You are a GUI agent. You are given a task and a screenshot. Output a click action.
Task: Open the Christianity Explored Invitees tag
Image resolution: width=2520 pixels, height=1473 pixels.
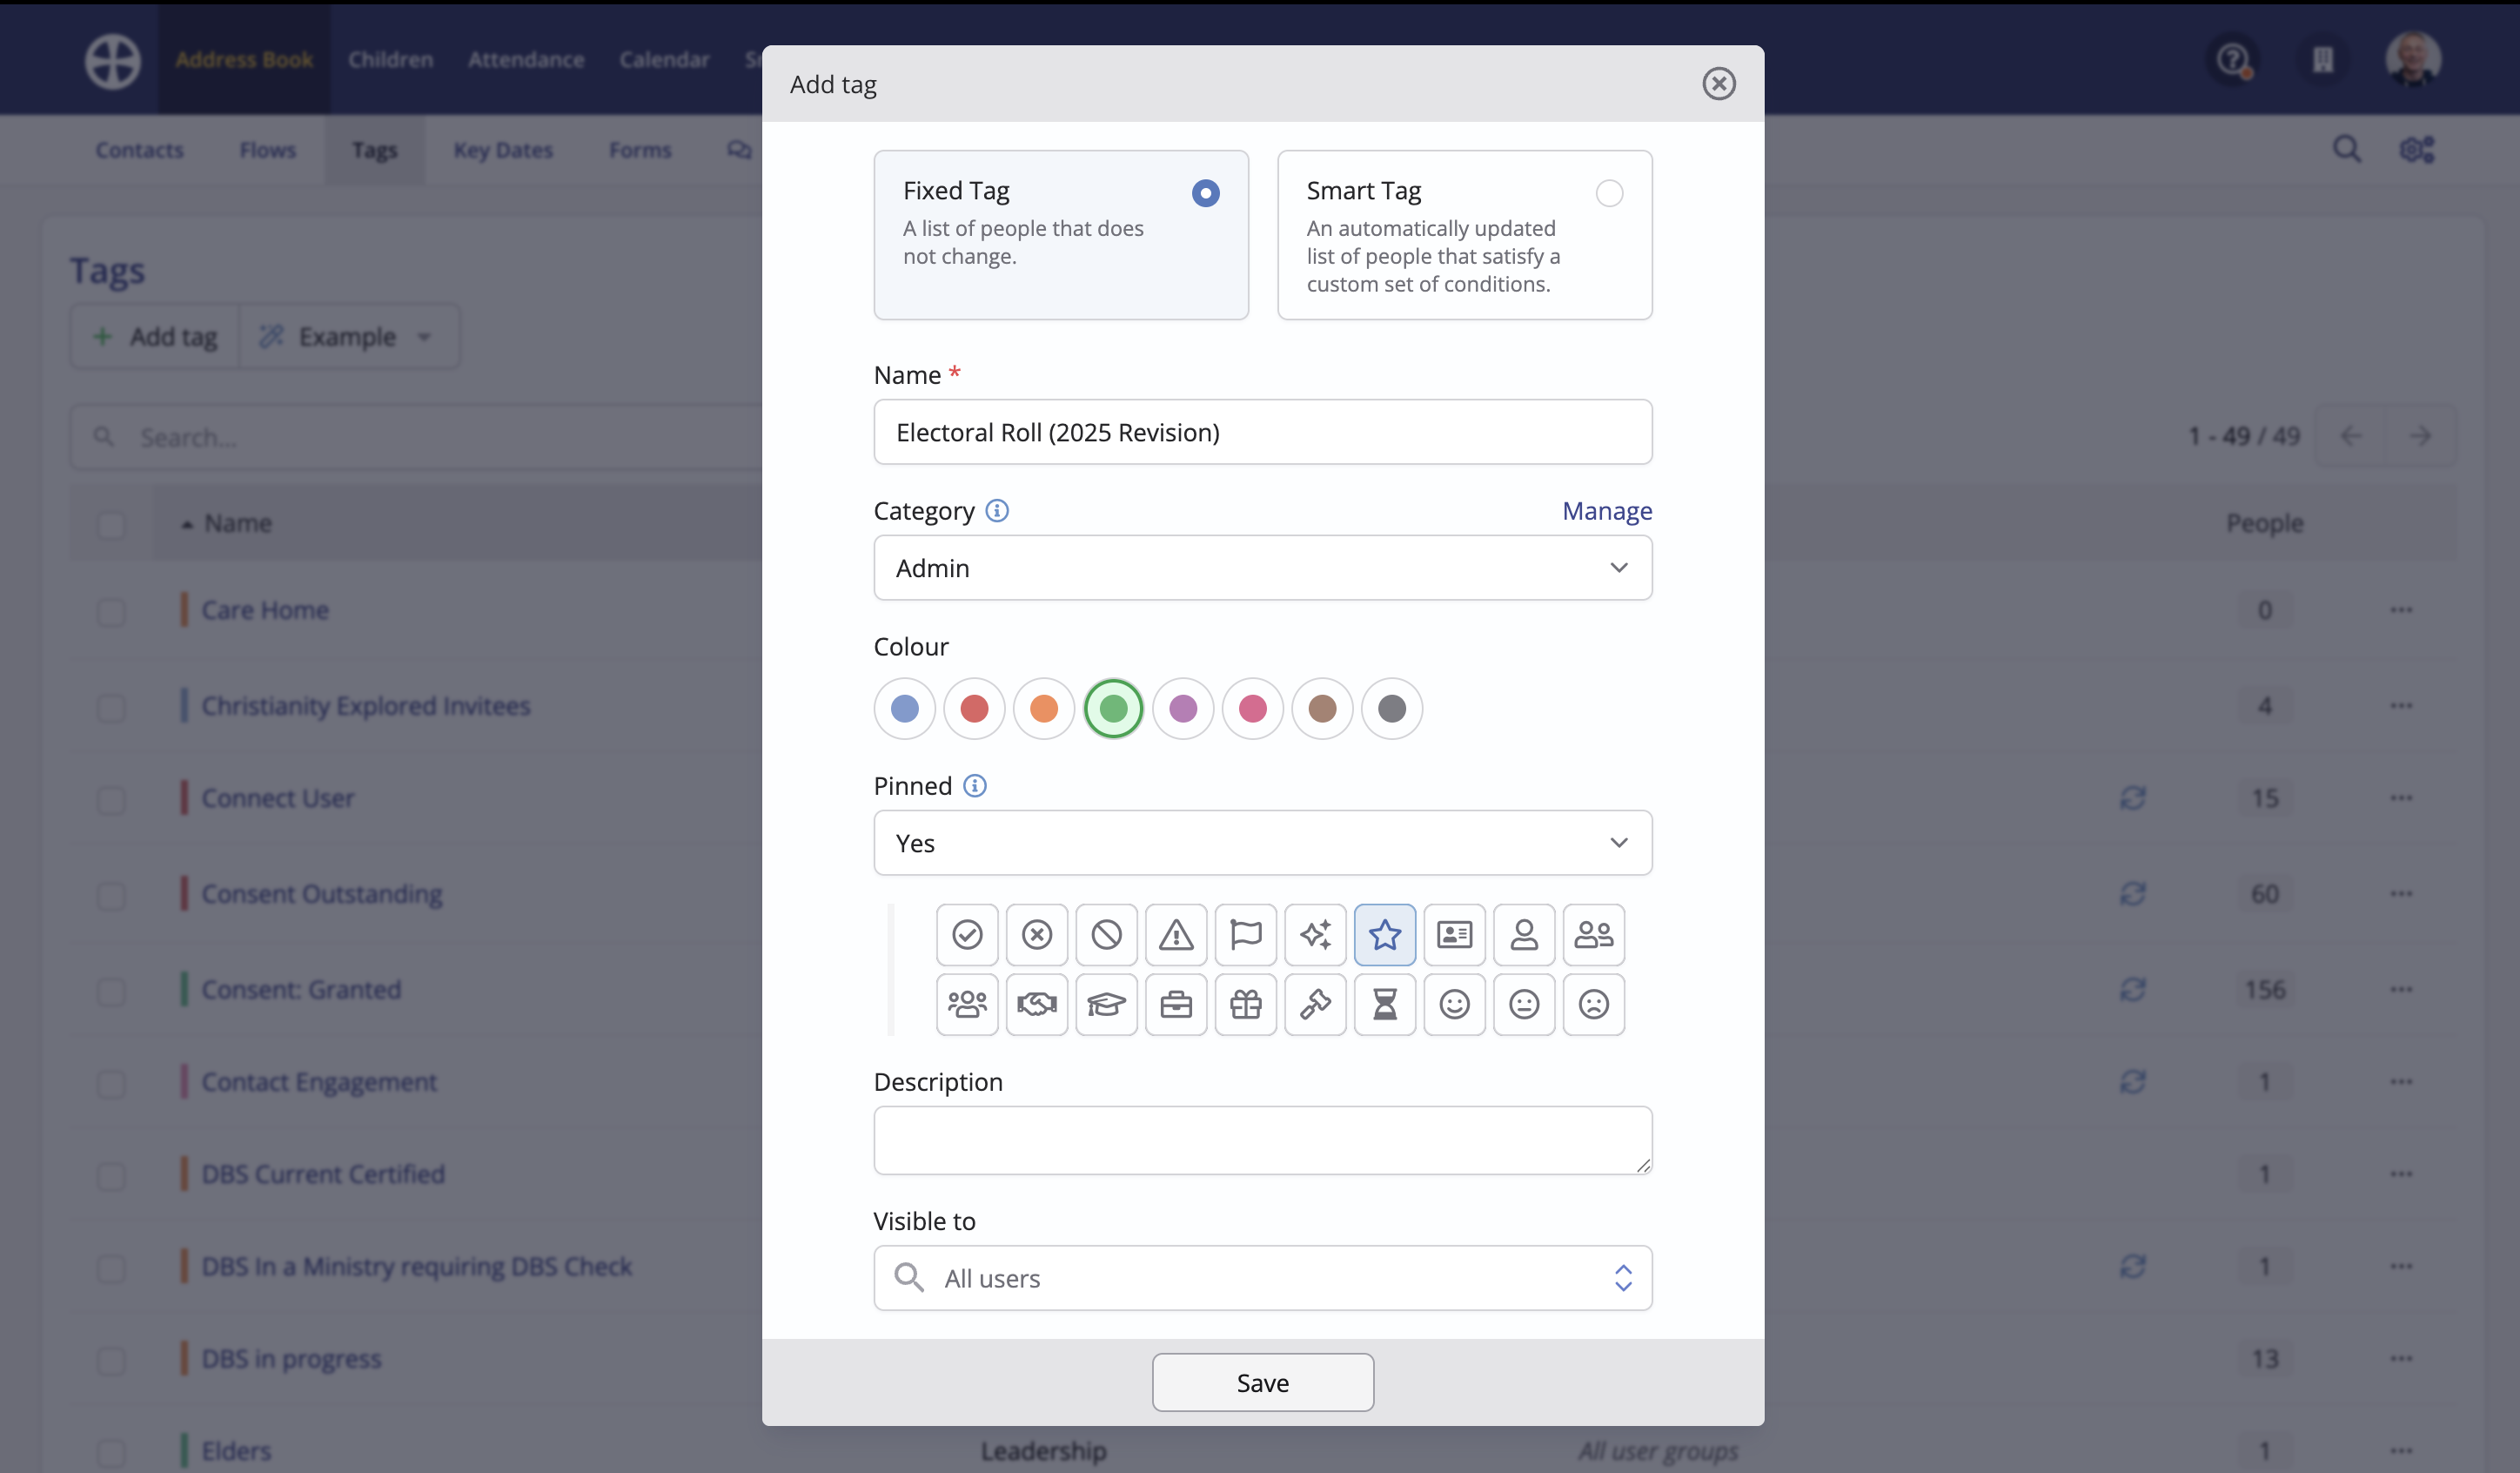pos(366,707)
